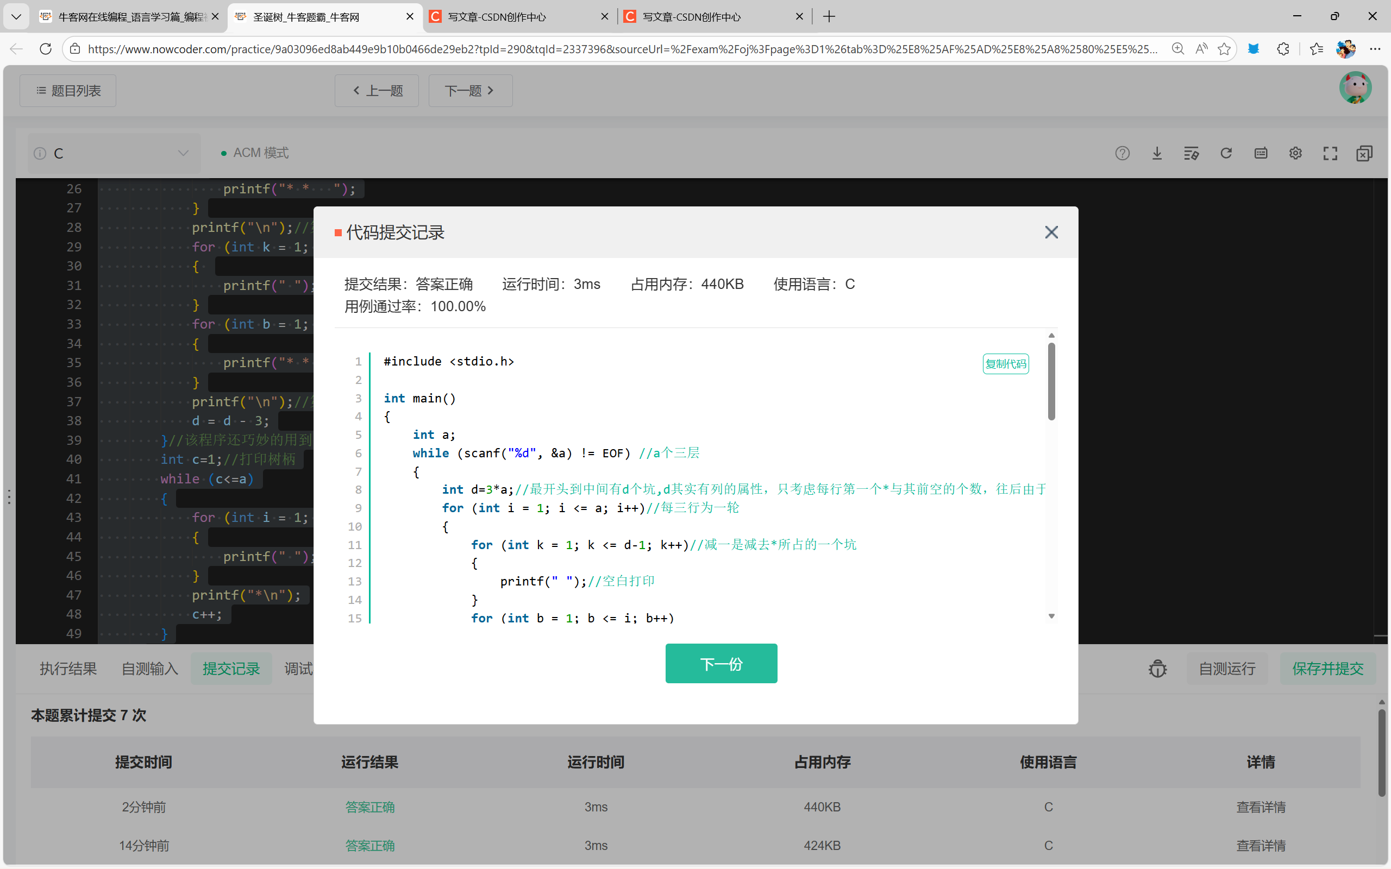Open the editor settings gear icon

[x=1295, y=154]
